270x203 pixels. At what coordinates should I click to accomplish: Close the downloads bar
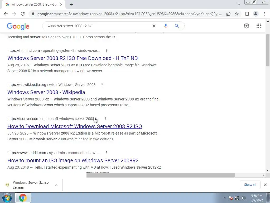pyautogui.click(x=265, y=185)
